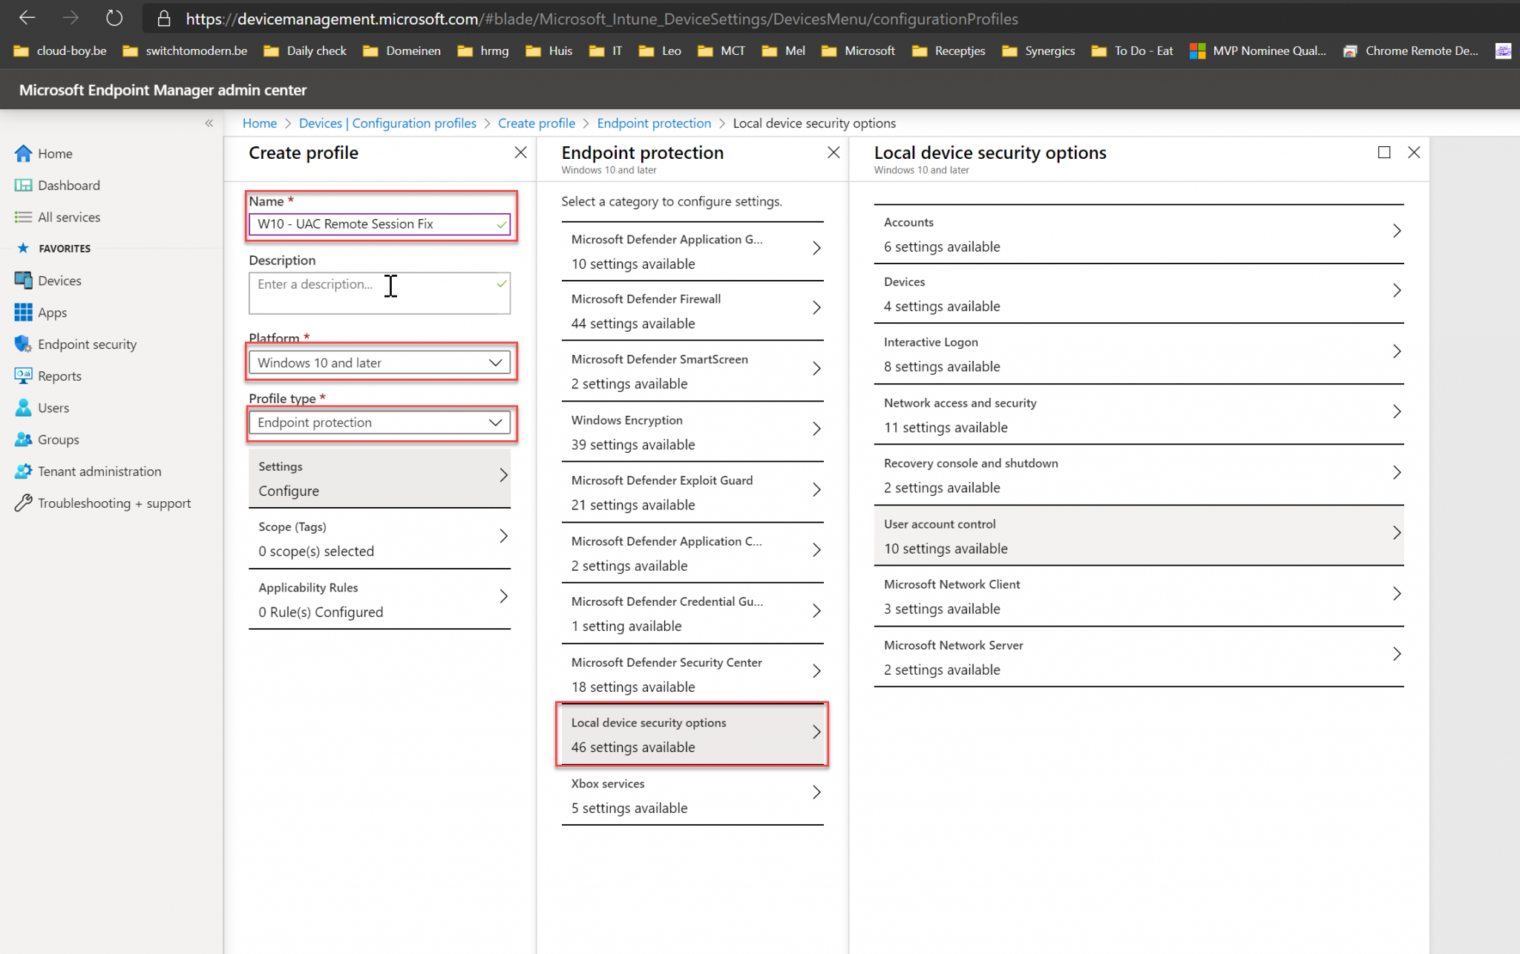Screen dimensions: 1520x954
Task: Open Microsoft Defender Application G... category
Action: coord(692,251)
